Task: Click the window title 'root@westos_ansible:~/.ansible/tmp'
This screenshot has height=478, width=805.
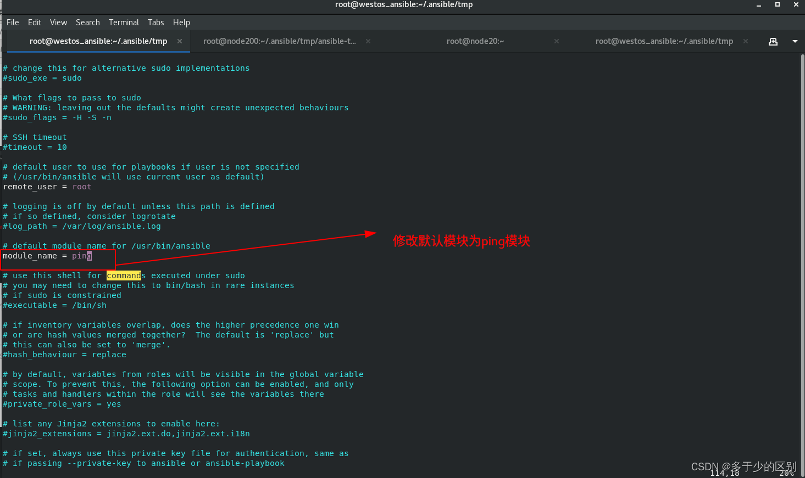Action: coord(404,4)
